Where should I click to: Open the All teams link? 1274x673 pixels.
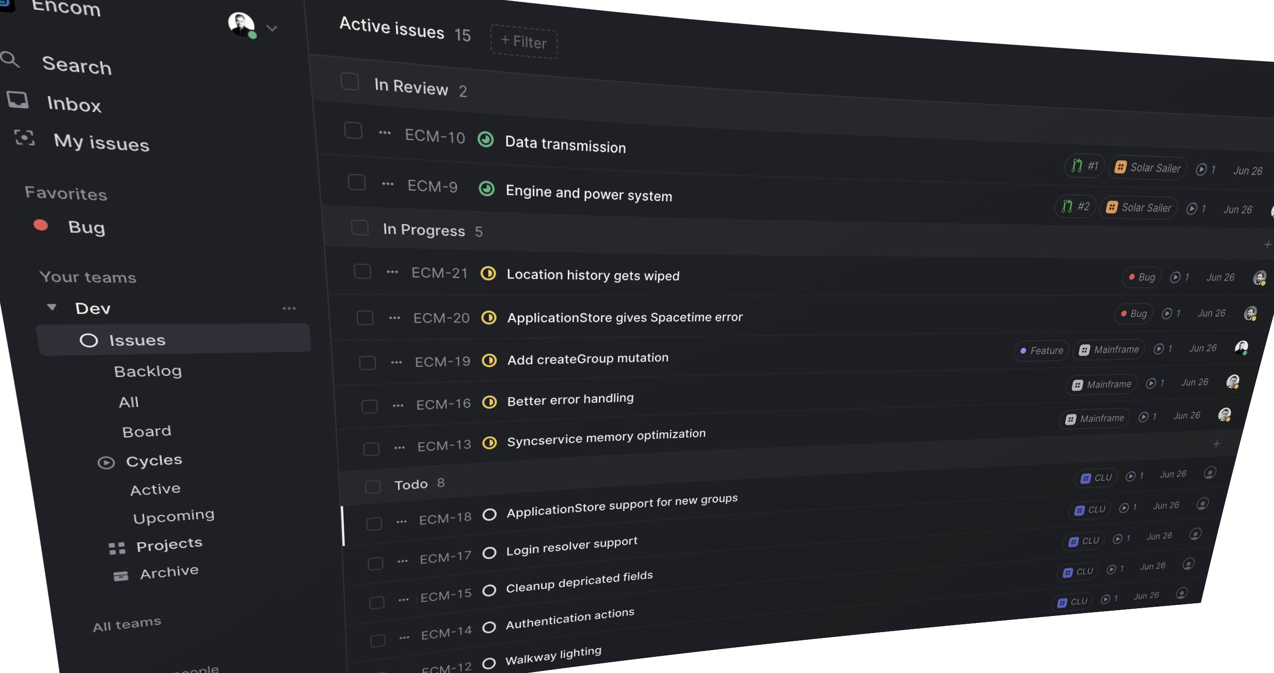(127, 623)
